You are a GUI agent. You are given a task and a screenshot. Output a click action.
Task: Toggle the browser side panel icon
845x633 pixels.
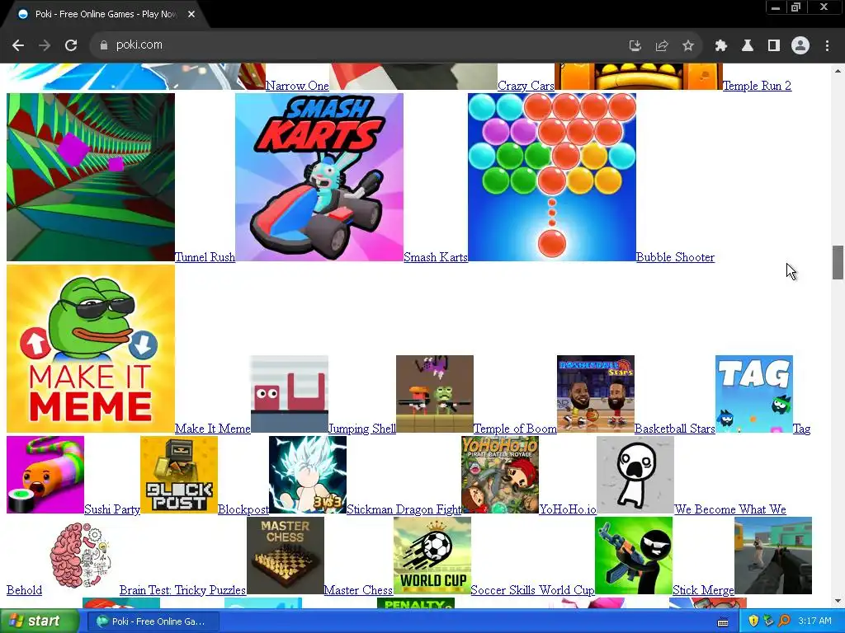tap(774, 46)
